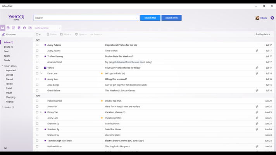Click attachment icon on Sushi for dinner
The image size is (276, 155).
pyautogui.click(x=257, y=129)
